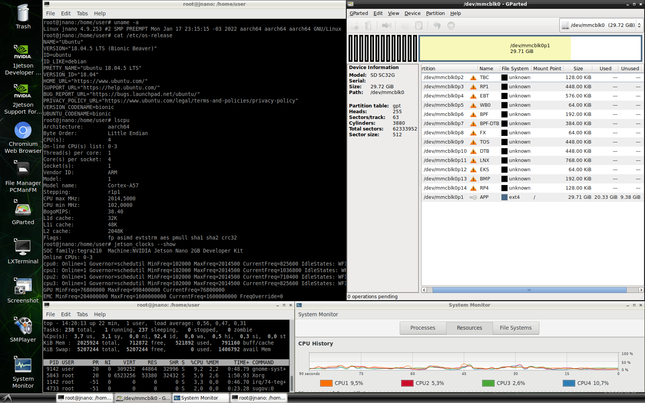This screenshot has height=403, width=645.
Task: Select the /dev/mmcblk0p4 EBT partition row
Action: [x=532, y=96]
